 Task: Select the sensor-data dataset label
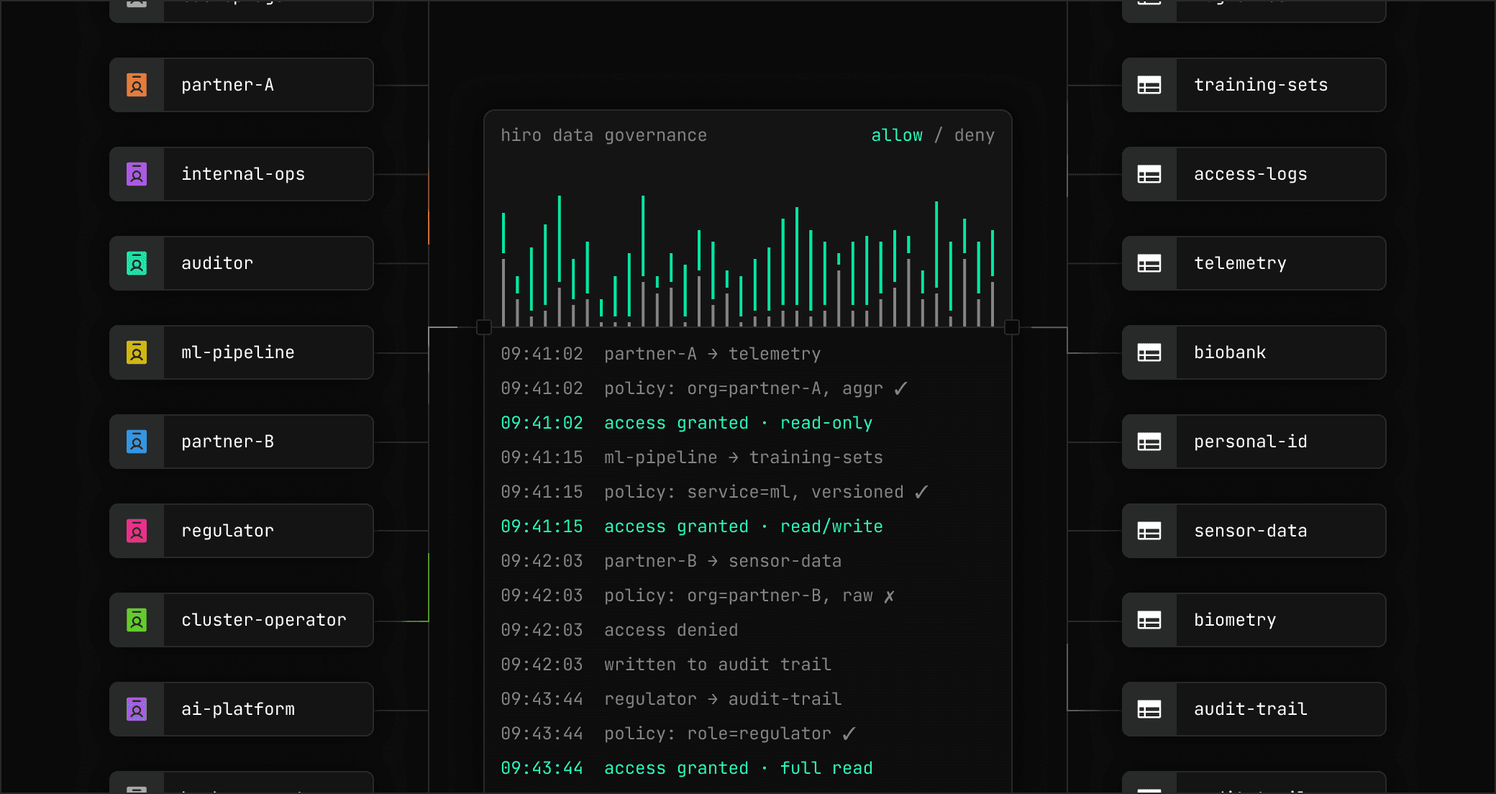coord(1250,531)
